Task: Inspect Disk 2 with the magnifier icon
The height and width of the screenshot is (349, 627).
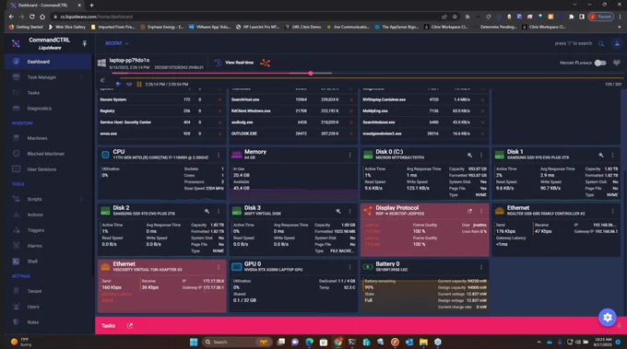Action: pyautogui.click(x=207, y=211)
